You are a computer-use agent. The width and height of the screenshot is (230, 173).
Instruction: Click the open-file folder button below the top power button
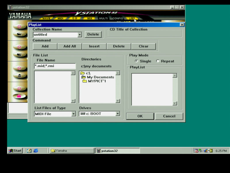pyautogui.click(x=19, y=34)
